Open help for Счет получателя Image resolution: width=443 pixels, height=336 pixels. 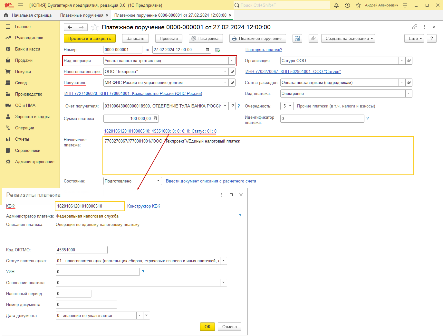239,106
